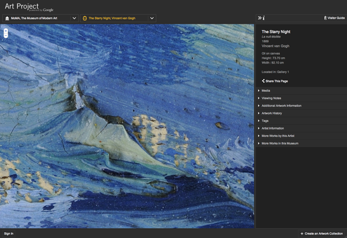Click Create an Artwork Collection

pyautogui.click(x=322, y=233)
